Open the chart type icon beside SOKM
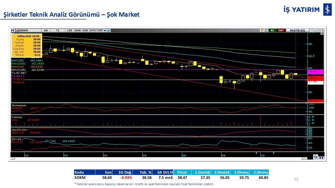The width and height of the screenshot is (335, 188). point(17,31)
